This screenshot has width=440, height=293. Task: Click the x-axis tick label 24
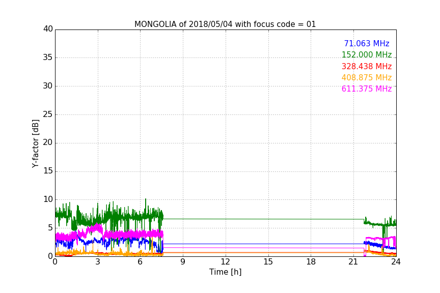click(396, 262)
